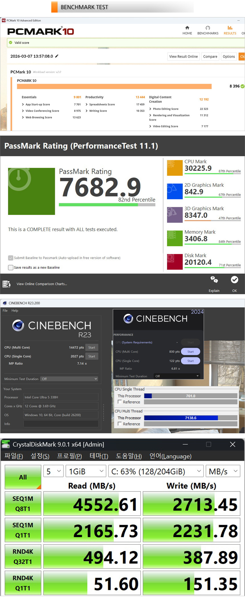The width and height of the screenshot is (245, 597).
Task: Toggle the CPU Single Thread Reference checkbox
Action: click(x=120, y=402)
